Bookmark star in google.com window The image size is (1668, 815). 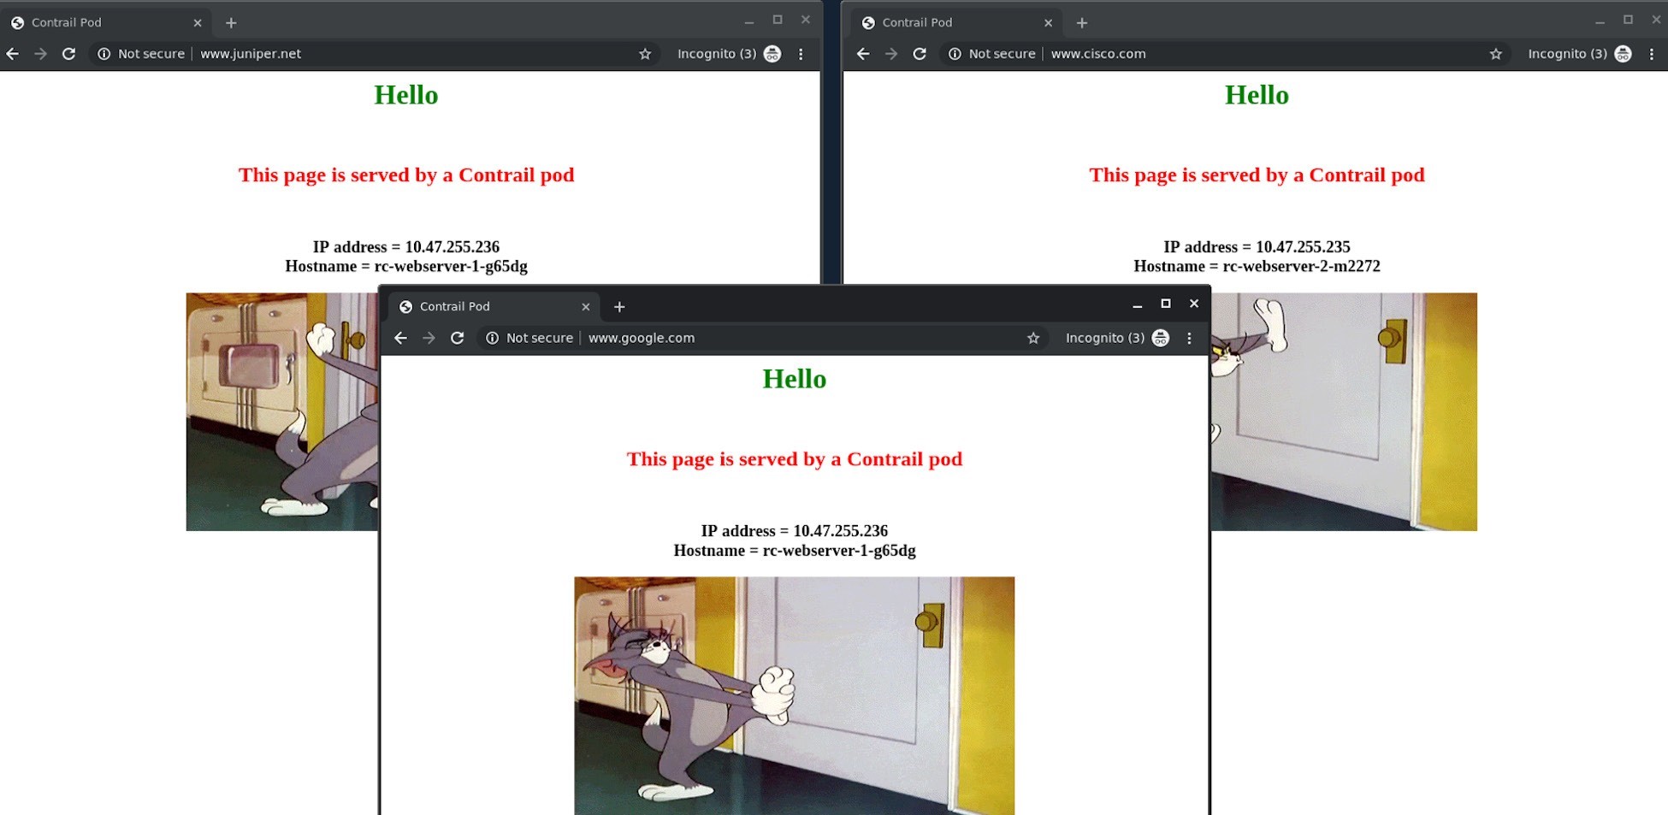(1033, 338)
